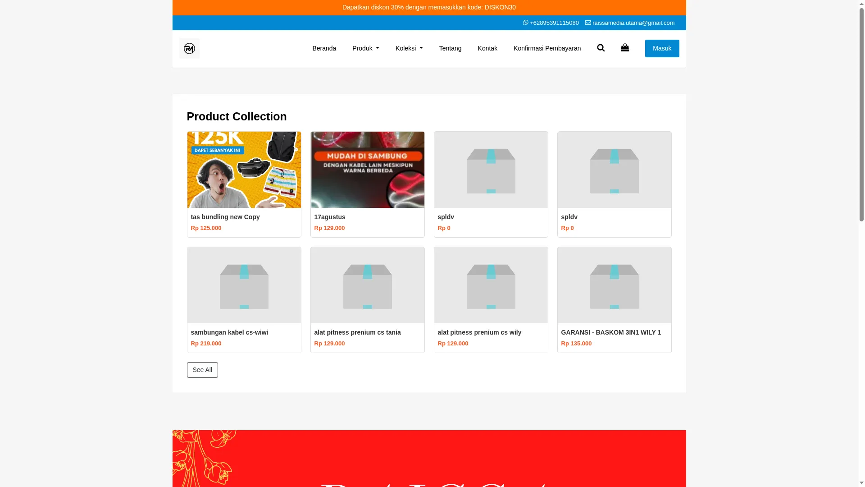The height and width of the screenshot is (487, 865).
Task: Click the Masuk login button
Action: coord(662,48)
